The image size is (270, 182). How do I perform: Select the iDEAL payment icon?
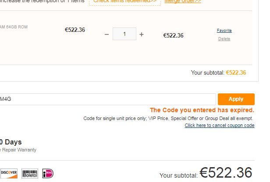48,173
